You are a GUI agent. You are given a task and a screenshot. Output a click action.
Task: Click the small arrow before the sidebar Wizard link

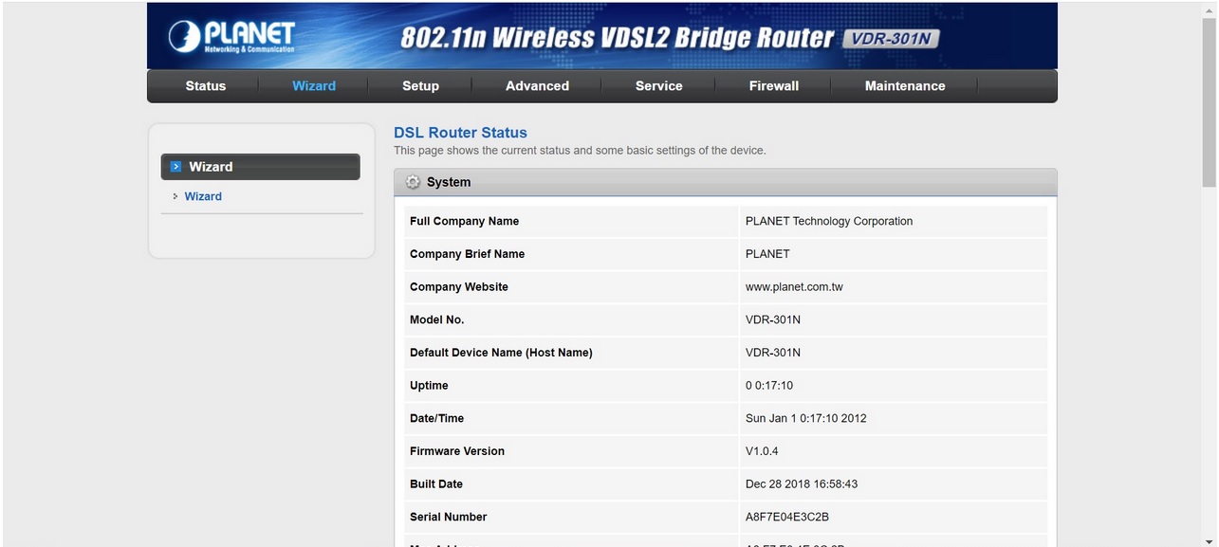click(175, 196)
